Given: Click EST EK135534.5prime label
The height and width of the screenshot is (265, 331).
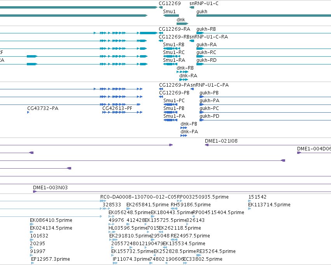Looking at the screenshot, I should 184,244.
